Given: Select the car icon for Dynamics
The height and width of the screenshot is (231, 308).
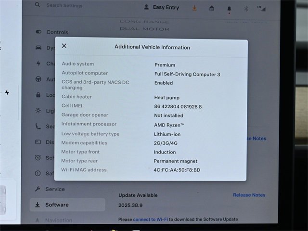Looking at the screenshot, I should [x=38, y=48].
